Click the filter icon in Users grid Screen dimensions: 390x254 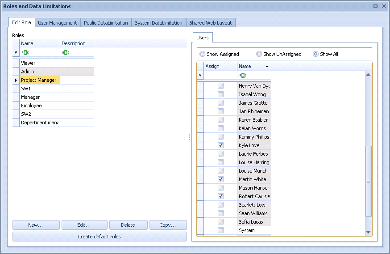(200, 76)
